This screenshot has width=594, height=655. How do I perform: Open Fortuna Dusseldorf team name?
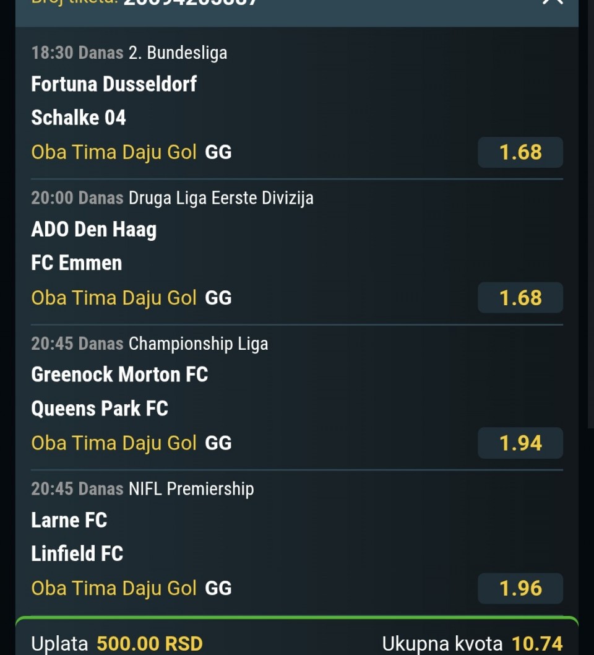coord(114,84)
